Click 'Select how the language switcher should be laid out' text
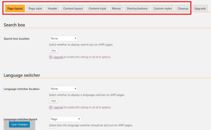This screenshot has height=130, width=211. coord(91,125)
